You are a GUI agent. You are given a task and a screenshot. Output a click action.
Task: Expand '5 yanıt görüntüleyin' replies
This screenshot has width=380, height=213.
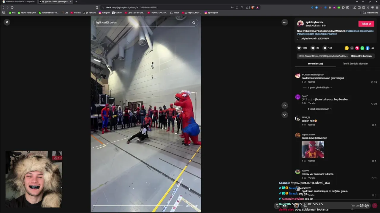[320, 88]
